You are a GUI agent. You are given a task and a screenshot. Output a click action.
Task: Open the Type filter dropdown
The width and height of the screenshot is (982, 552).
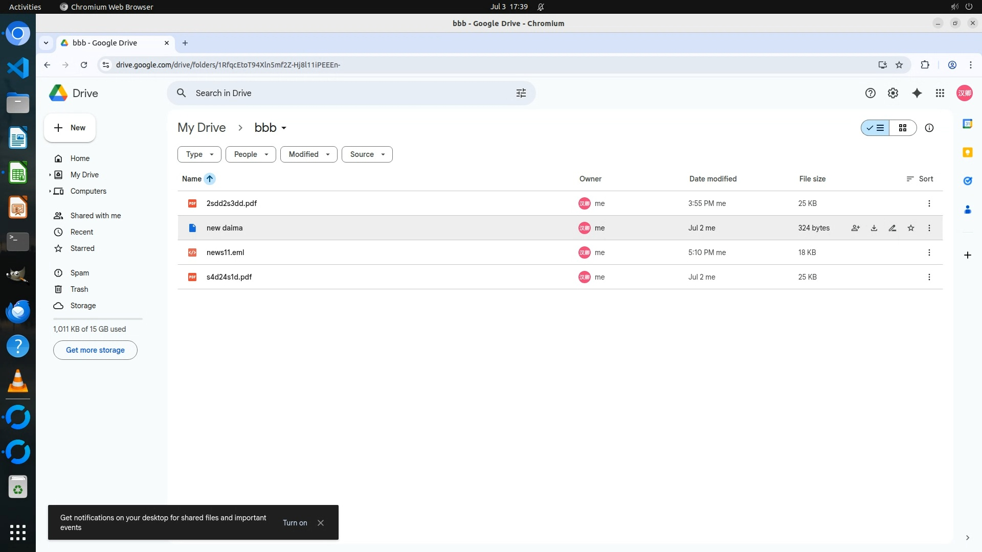(x=199, y=154)
